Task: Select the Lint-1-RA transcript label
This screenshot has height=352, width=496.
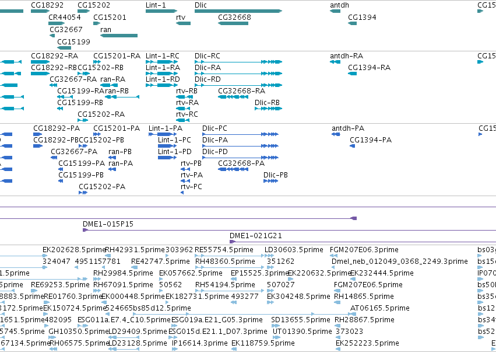Action: (163, 68)
